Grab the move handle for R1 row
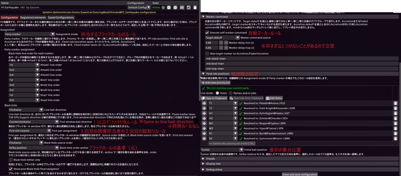 coord(204,133)
